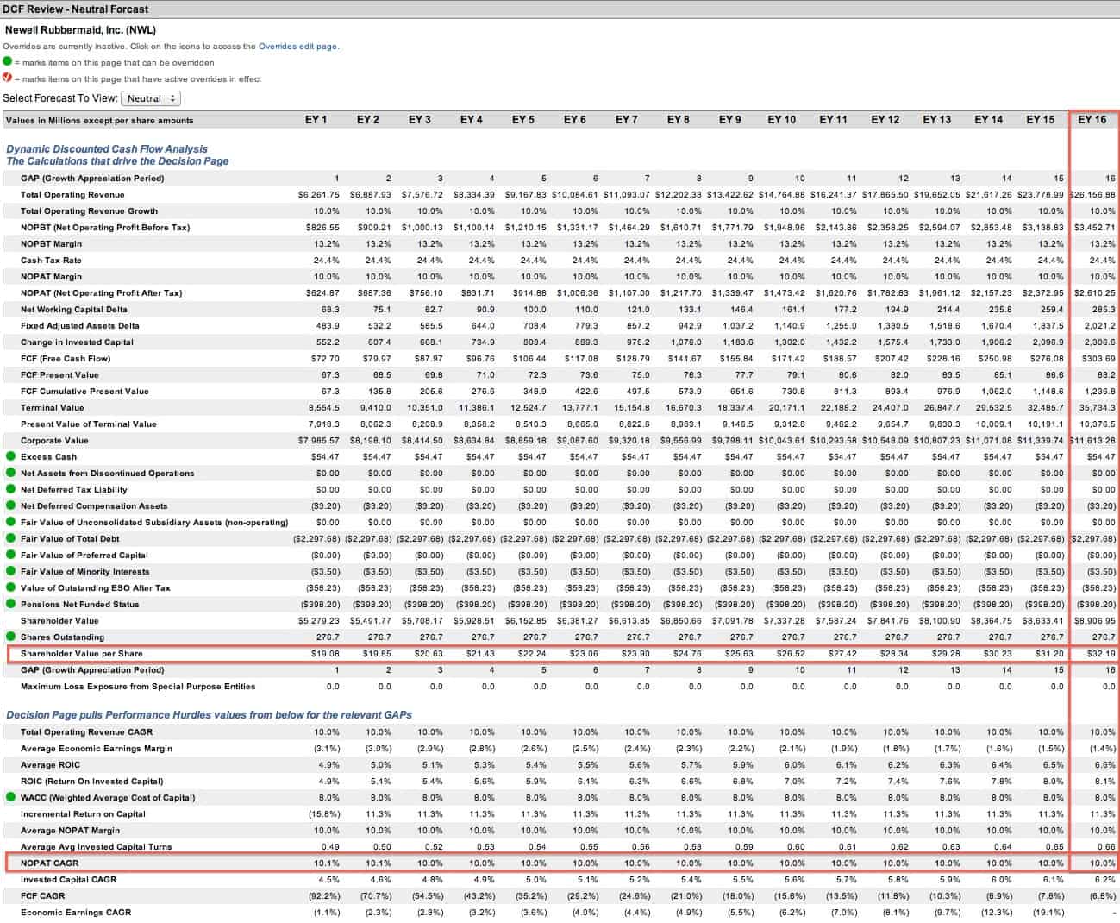Click 'Values in Millions except per share amounts' header

coord(99,121)
